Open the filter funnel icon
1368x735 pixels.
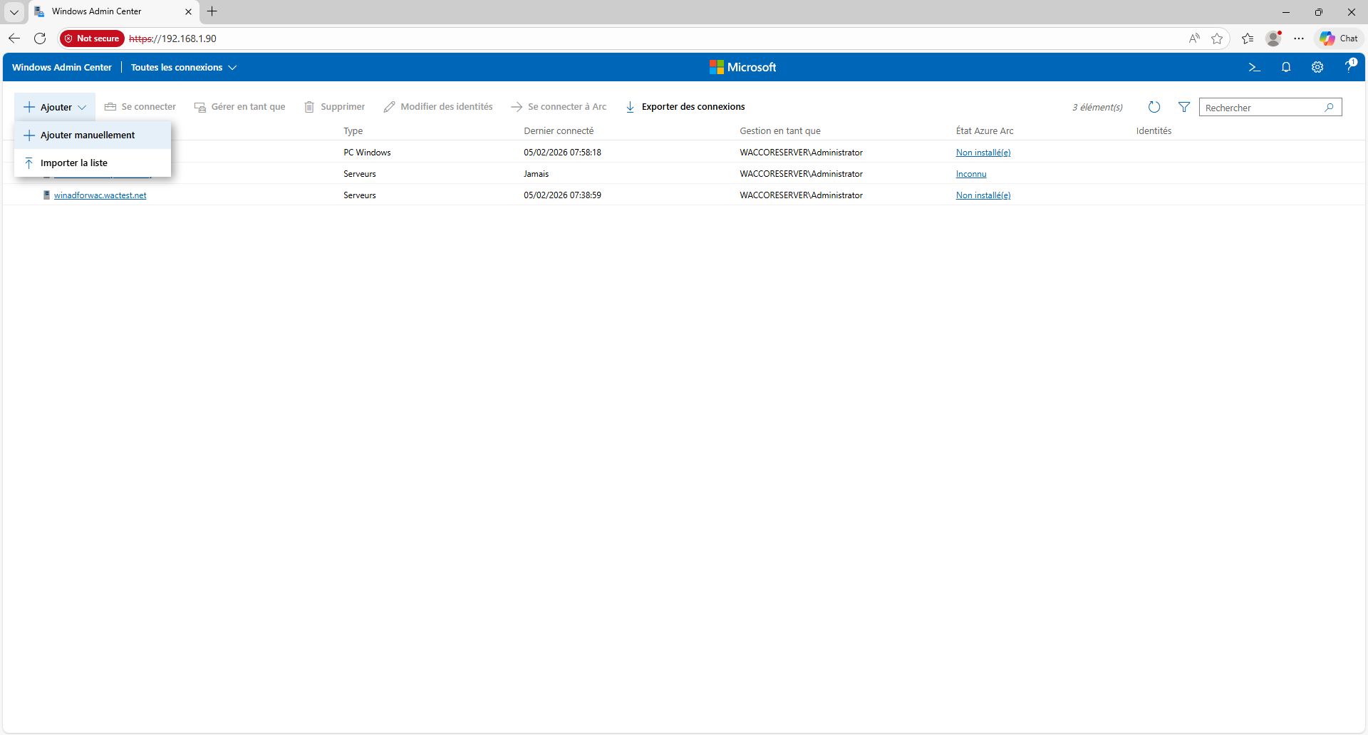click(x=1184, y=107)
